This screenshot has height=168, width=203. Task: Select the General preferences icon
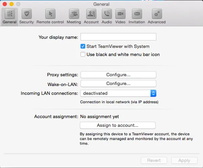point(9,14)
